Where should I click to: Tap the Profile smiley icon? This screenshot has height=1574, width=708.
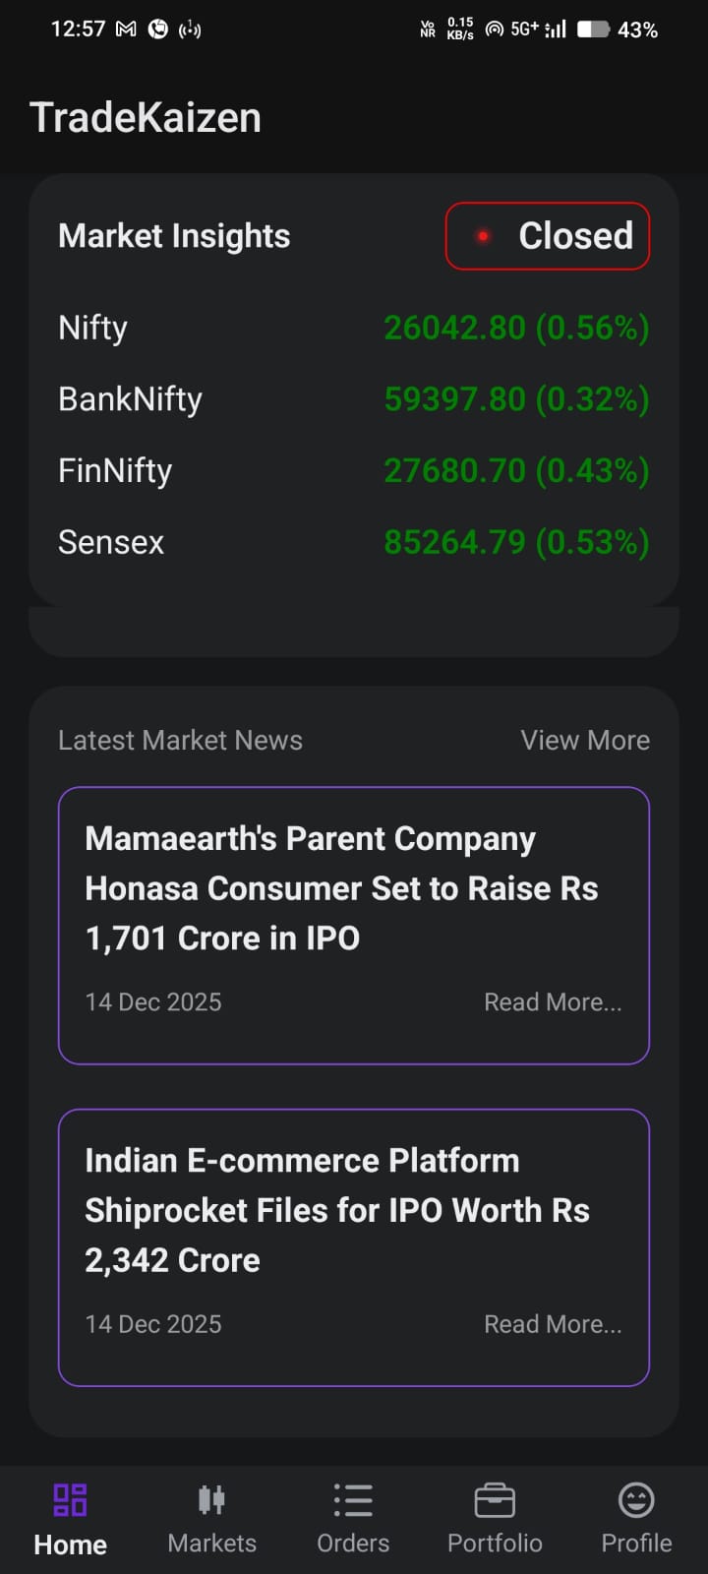tap(636, 1500)
